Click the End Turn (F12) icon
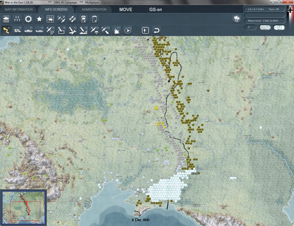The height and width of the screenshot is (226, 294). (128, 30)
